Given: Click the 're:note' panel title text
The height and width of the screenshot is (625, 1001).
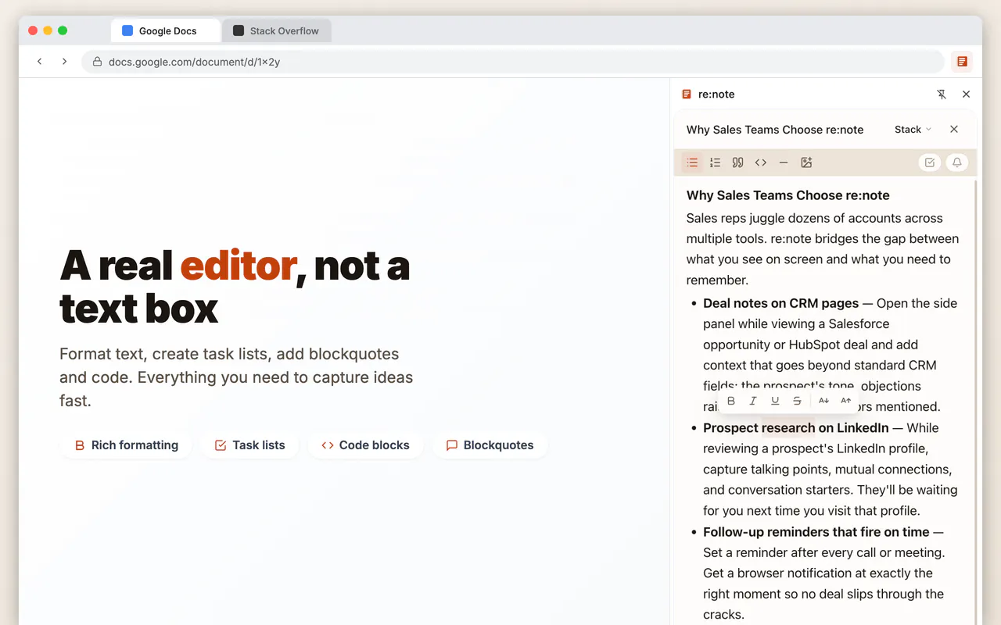Looking at the screenshot, I should click(x=716, y=94).
